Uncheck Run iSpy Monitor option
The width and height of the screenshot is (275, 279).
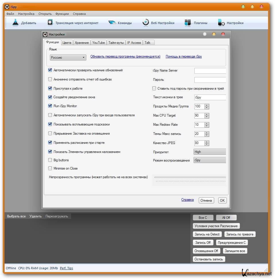50,106
